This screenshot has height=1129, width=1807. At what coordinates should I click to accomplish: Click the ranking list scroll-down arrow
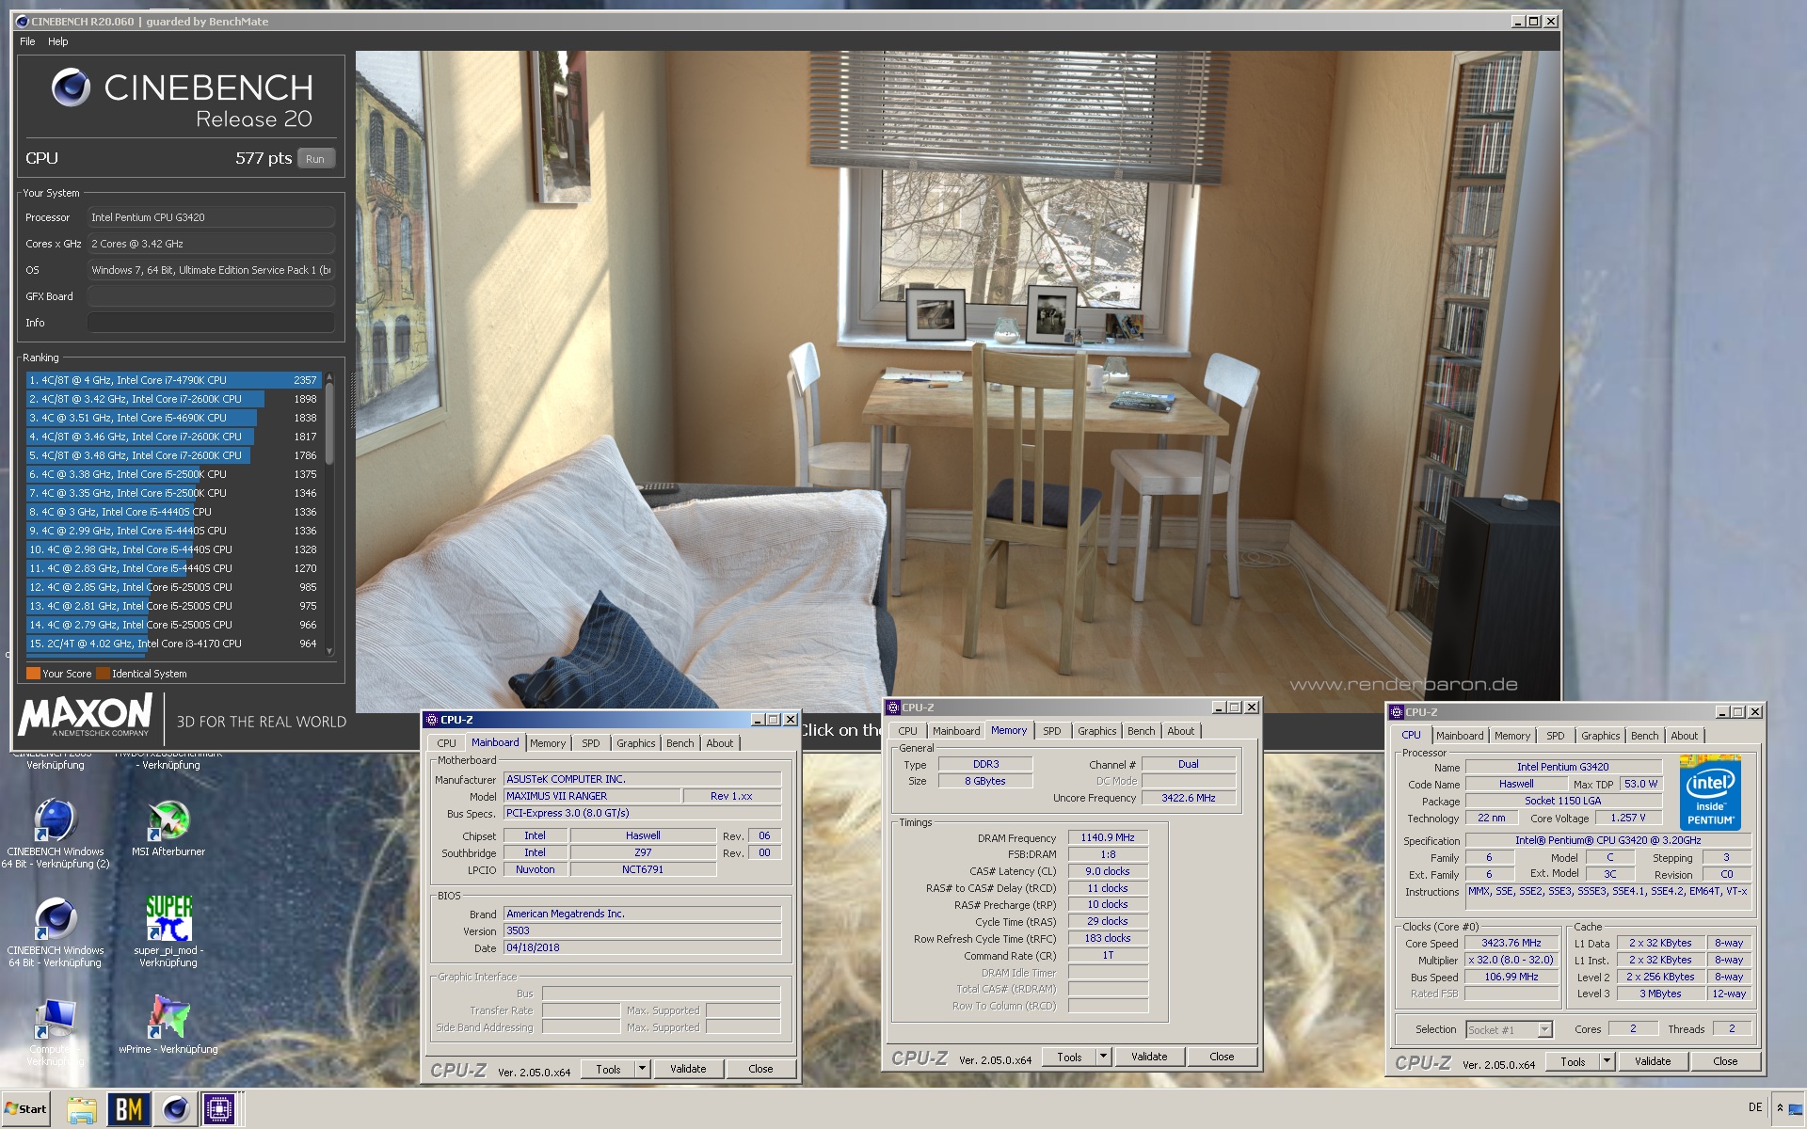click(x=329, y=651)
